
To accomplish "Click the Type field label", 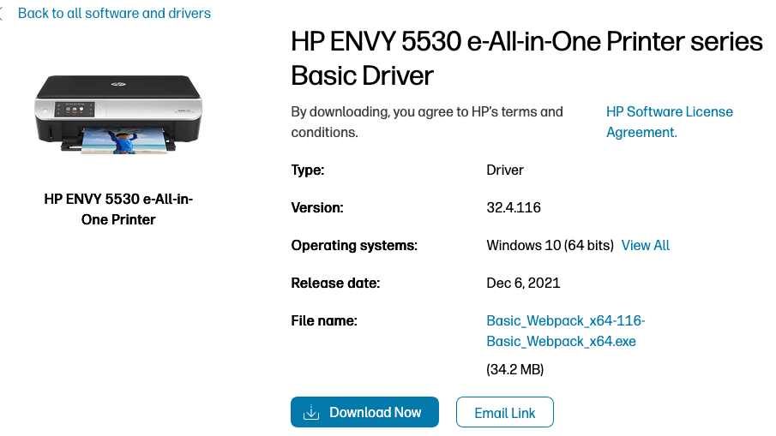I will tap(308, 170).
